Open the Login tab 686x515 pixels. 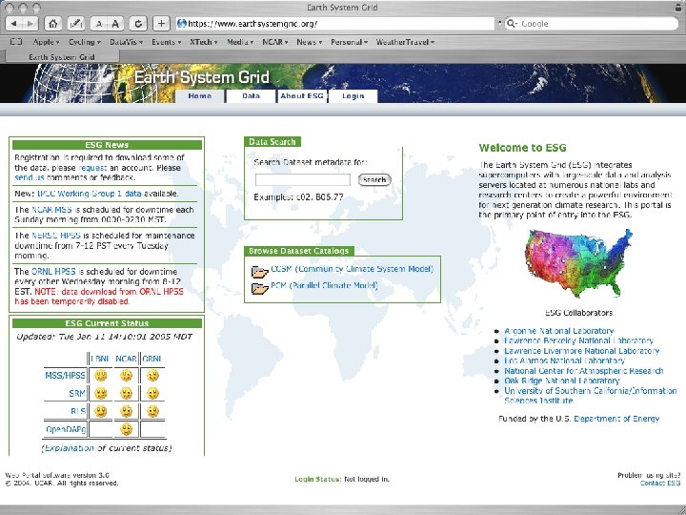(x=353, y=96)
